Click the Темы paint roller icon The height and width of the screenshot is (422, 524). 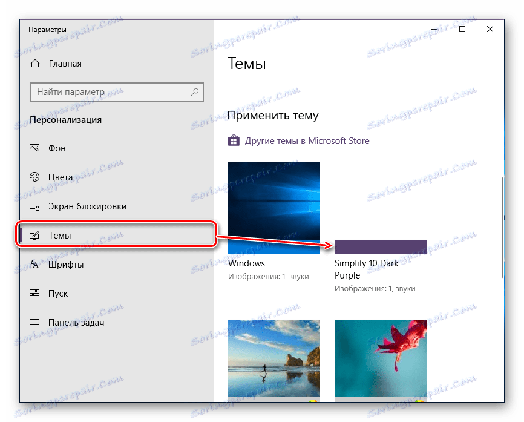(36, 235)
